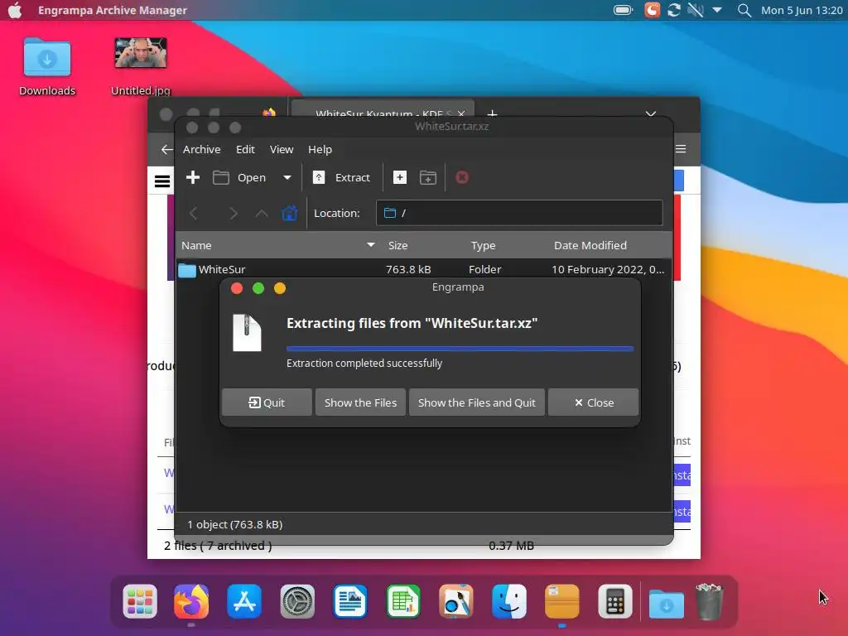Open Calculator from the dock
The image size is (848, 636).
tap(615, 601)
